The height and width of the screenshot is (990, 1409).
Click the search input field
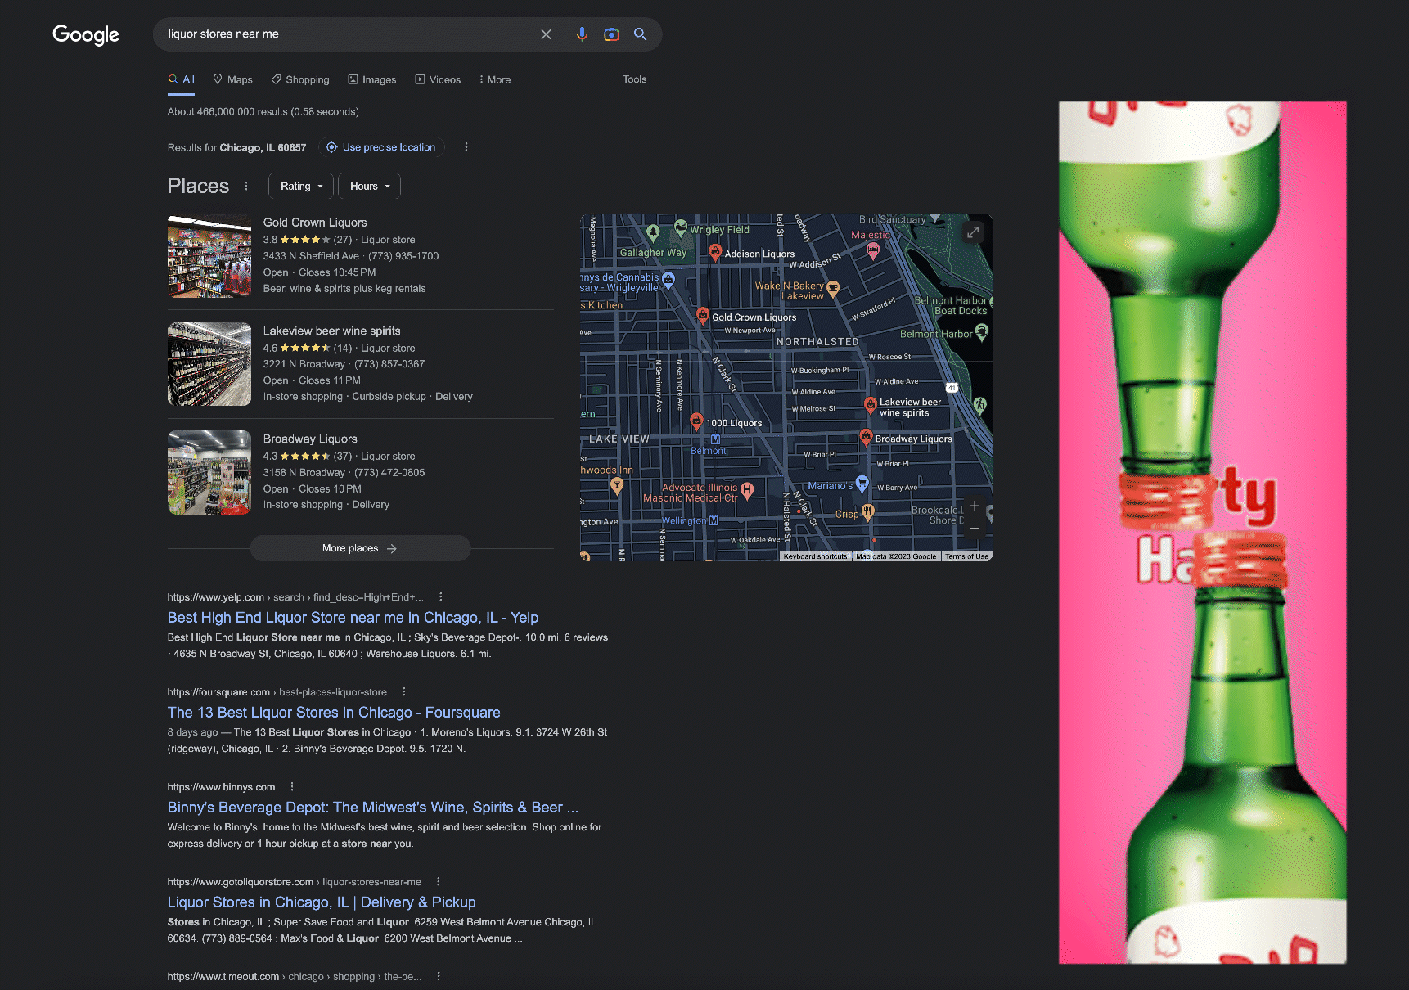pyautogui.click(x=348, y=34)
